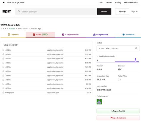141x121 pixels.
Task: Click the Weekly Downloads download icon
Action: 97,56
